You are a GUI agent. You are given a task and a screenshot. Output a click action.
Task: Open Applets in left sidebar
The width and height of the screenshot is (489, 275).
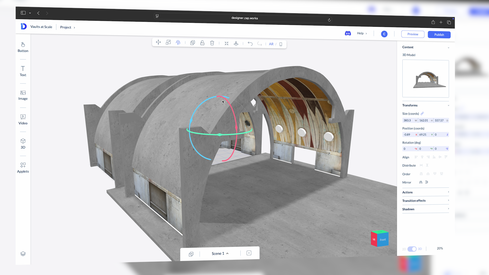pyautogui.click(x=23, y=168)
